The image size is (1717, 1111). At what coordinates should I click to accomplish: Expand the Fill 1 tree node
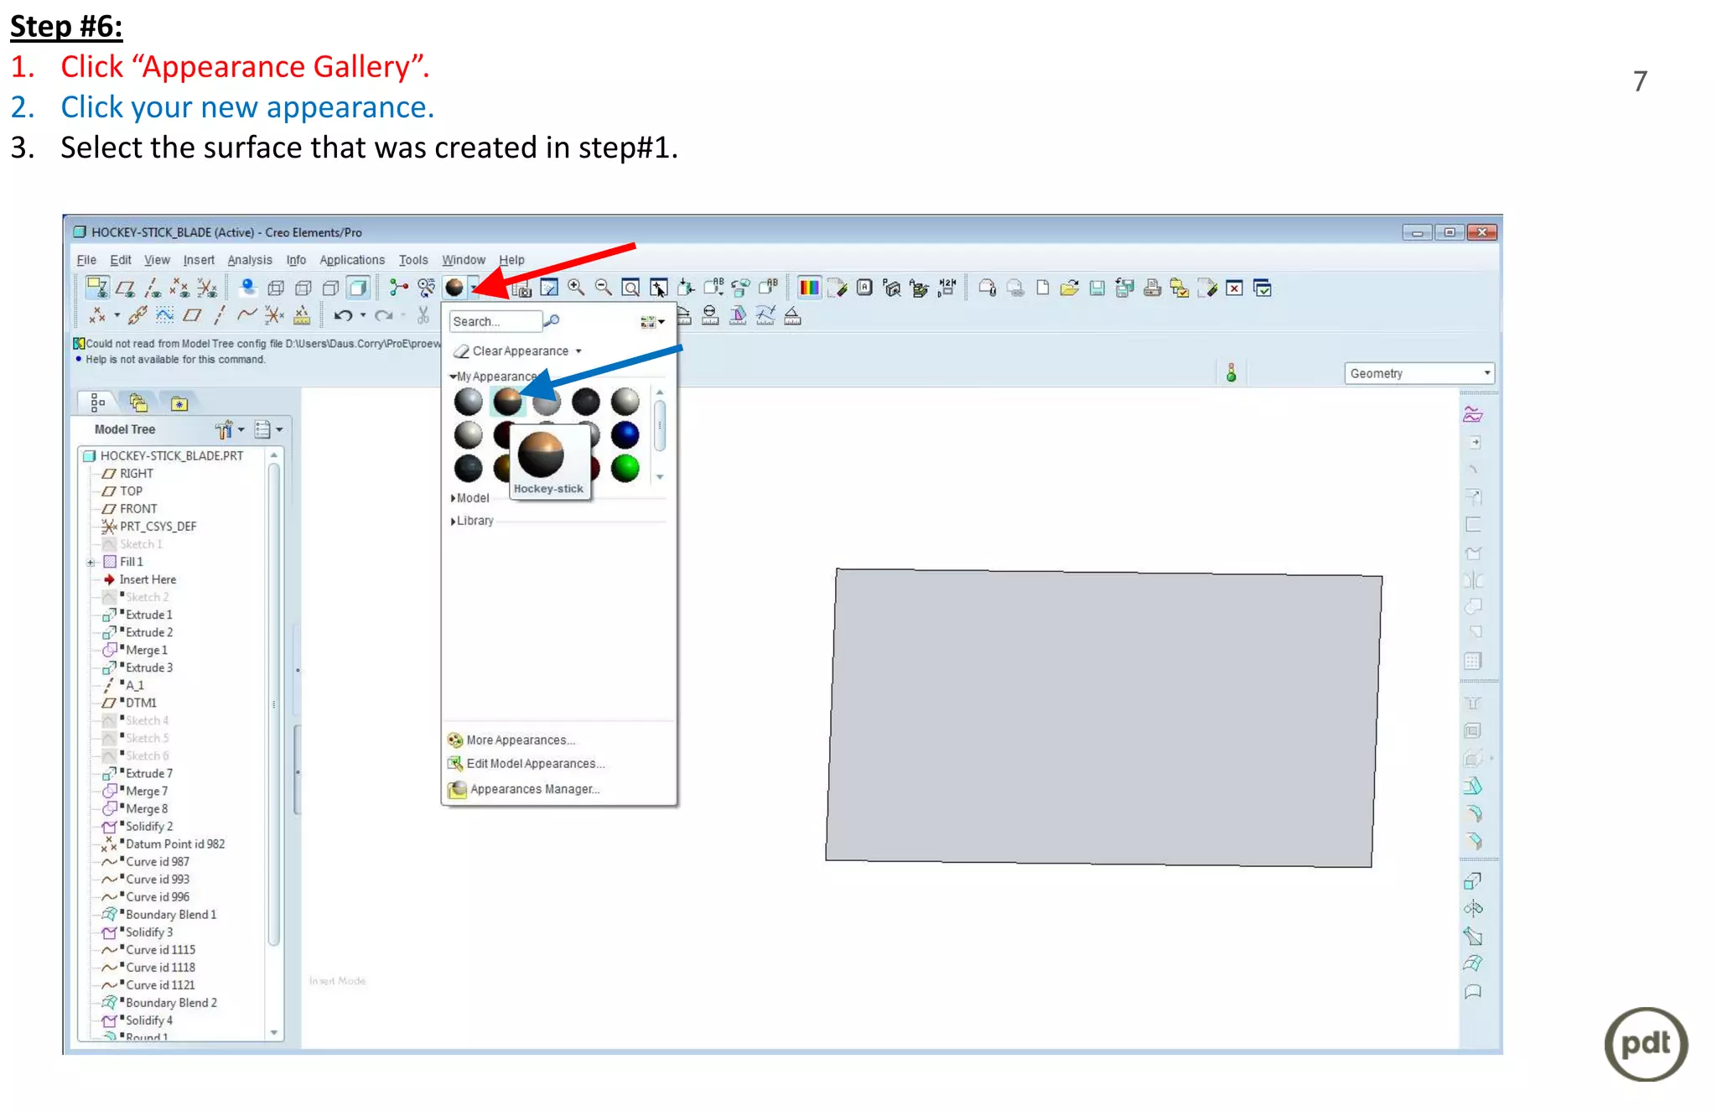click(x=91, y=563)
